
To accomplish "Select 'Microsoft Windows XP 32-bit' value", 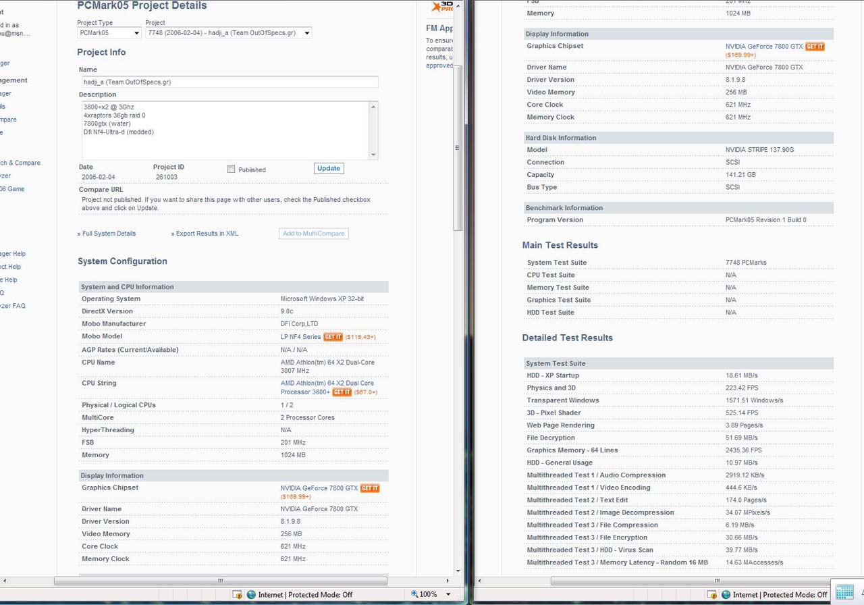I will 322,299.
